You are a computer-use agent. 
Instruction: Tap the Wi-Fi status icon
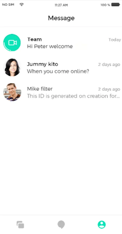point(22,5)
